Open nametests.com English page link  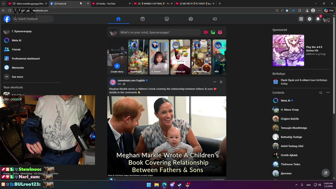[131, 80]
